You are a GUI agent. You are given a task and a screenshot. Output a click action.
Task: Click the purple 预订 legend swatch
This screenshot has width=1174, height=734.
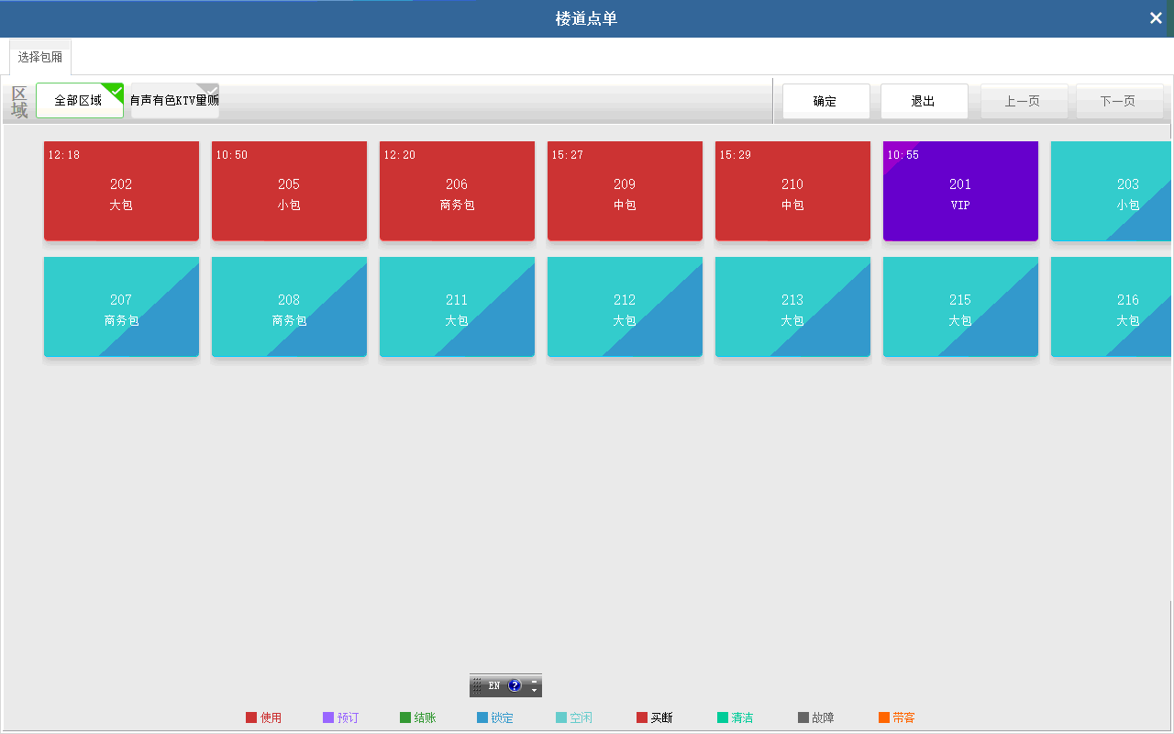point(328,717)
